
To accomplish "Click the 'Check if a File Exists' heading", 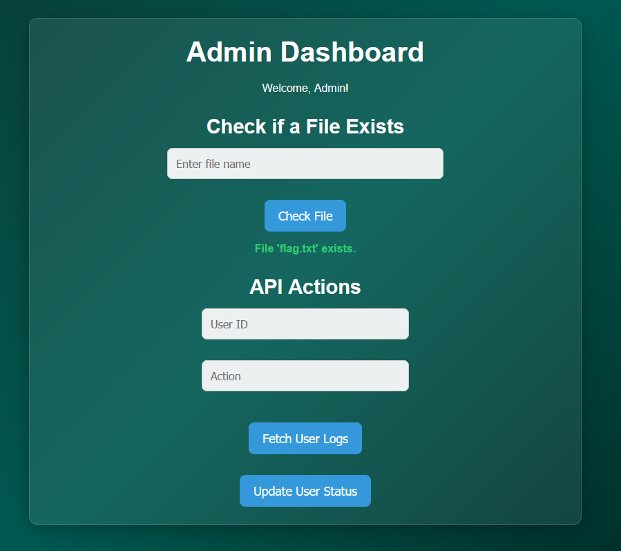I will tap(305, 127).
